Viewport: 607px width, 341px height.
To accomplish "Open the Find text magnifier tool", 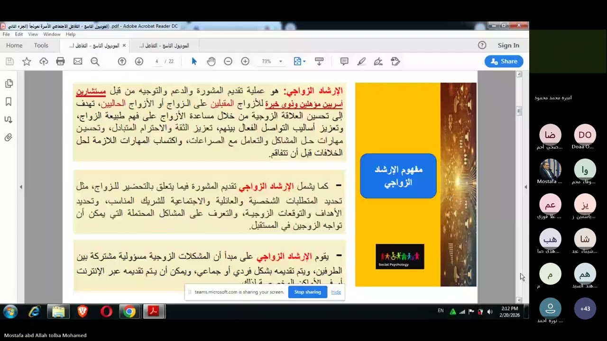I will [95, 62].
